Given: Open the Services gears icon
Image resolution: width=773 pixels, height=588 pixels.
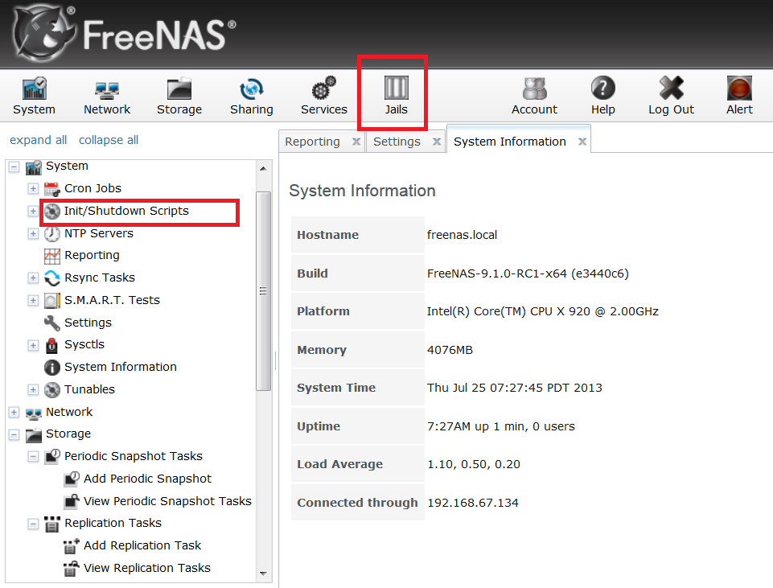Looking at the screenshot, I should [x=324, y=88].
